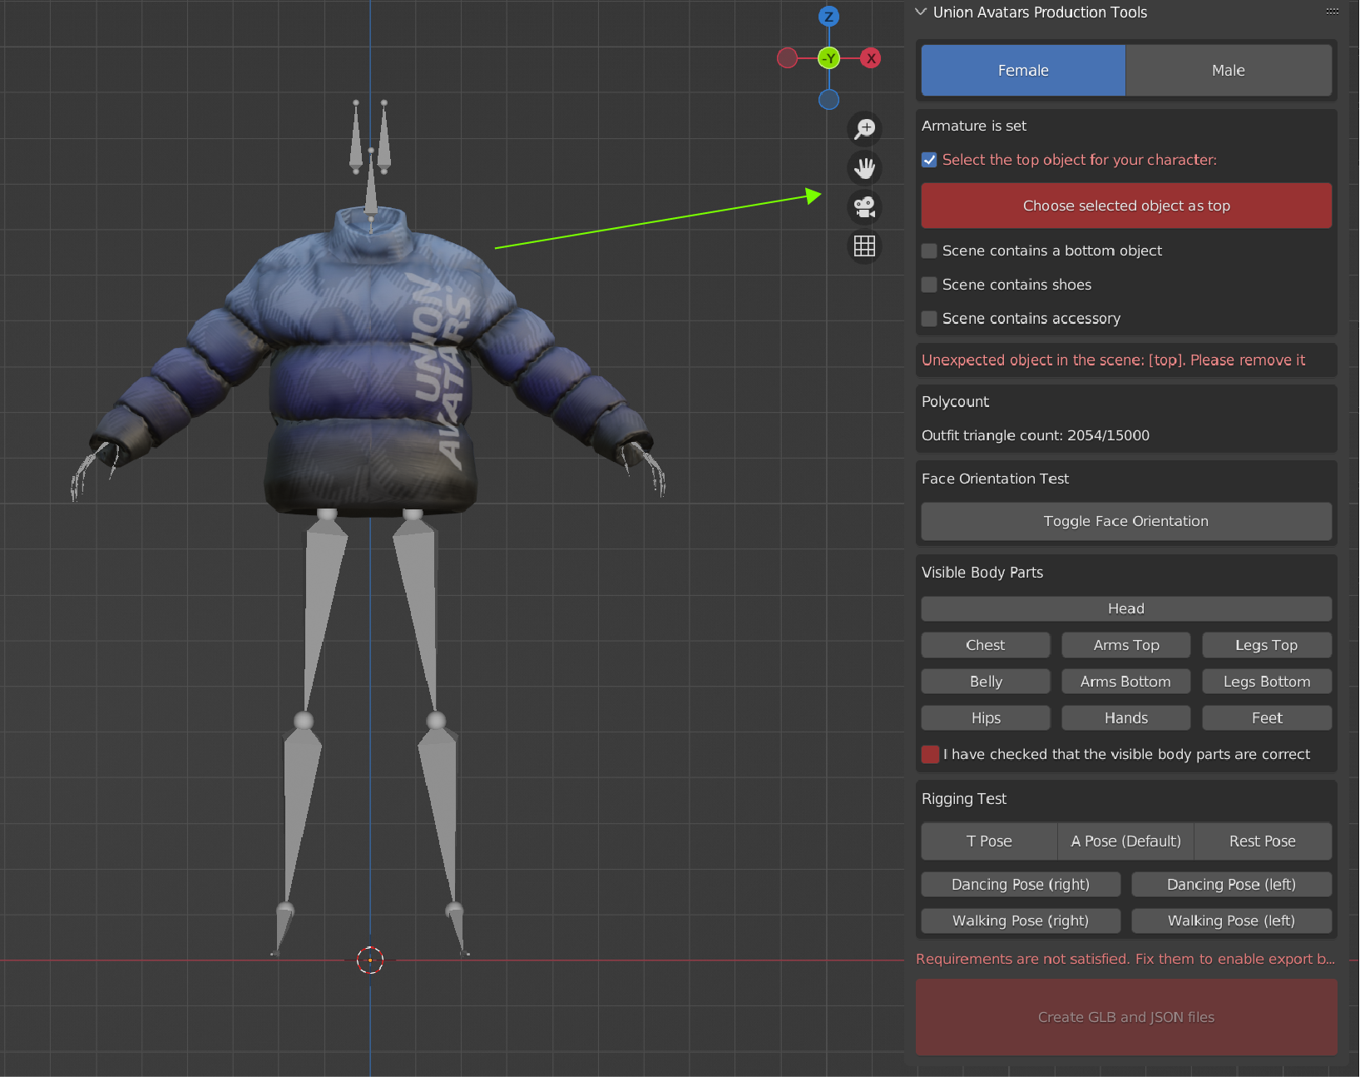Click Create GLB and JSON files
Image resolution: width=1360 pixels, height=1077 pixels.
tap(1126, 1017)
